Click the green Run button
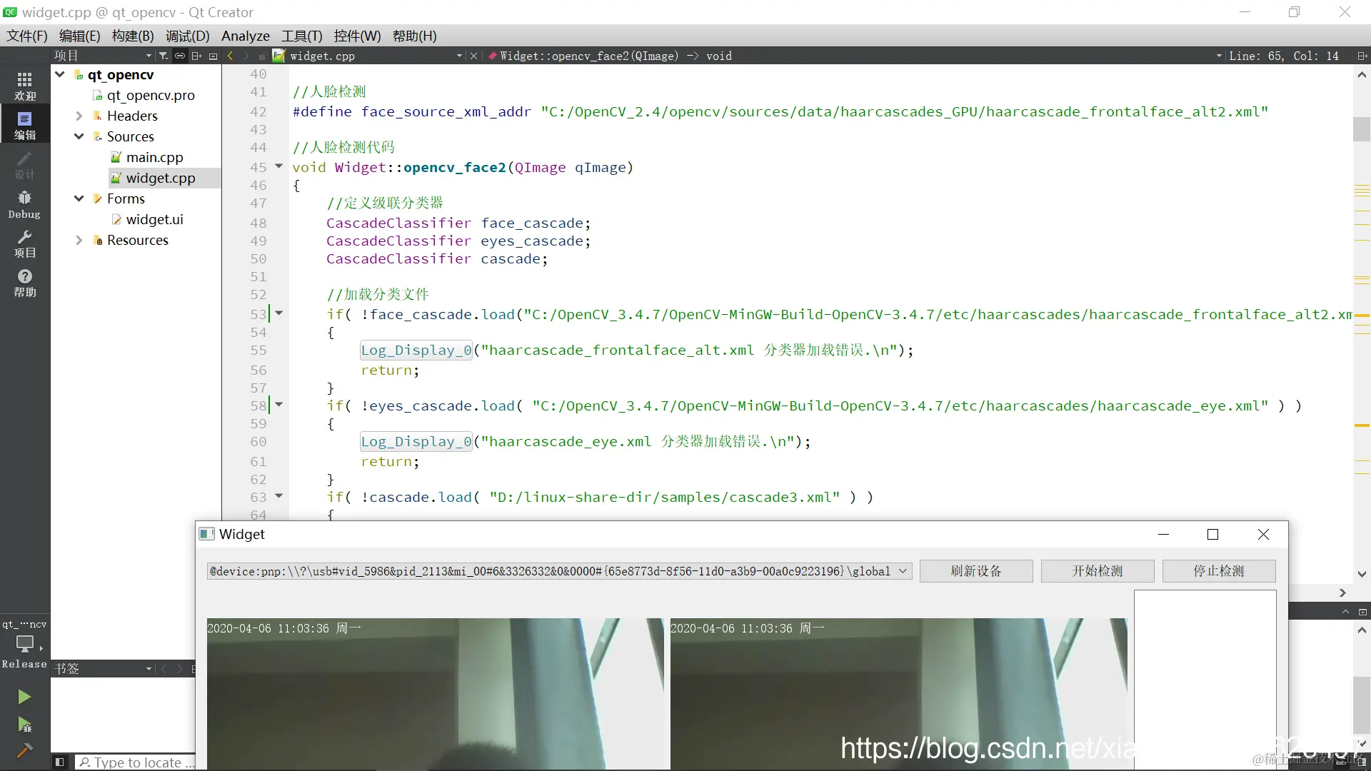 (x=24, y=697)
